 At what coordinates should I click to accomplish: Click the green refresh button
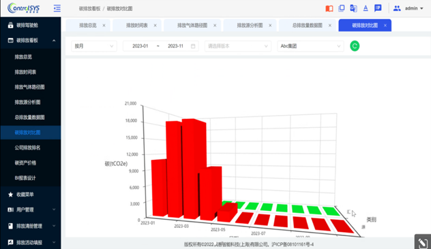click(355, 46)
